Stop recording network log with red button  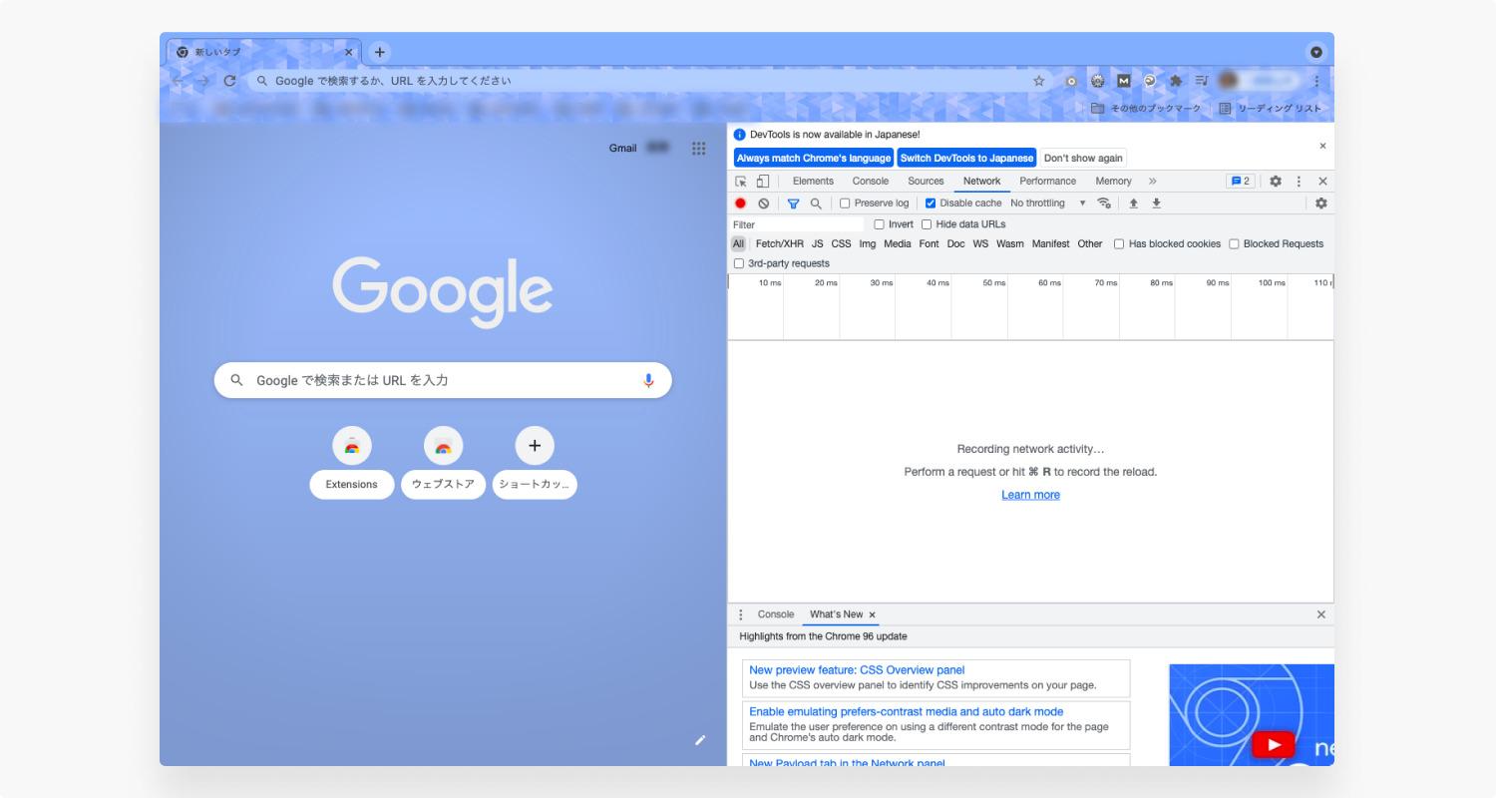click(x=740, y=203)
